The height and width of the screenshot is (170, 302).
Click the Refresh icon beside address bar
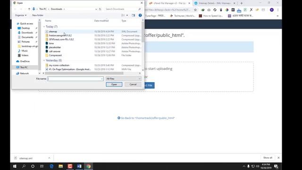100,9
